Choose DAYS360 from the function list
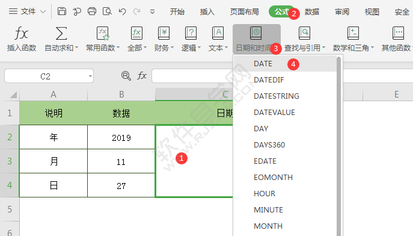Screen dimensions: 413x236 click(285, 144)
